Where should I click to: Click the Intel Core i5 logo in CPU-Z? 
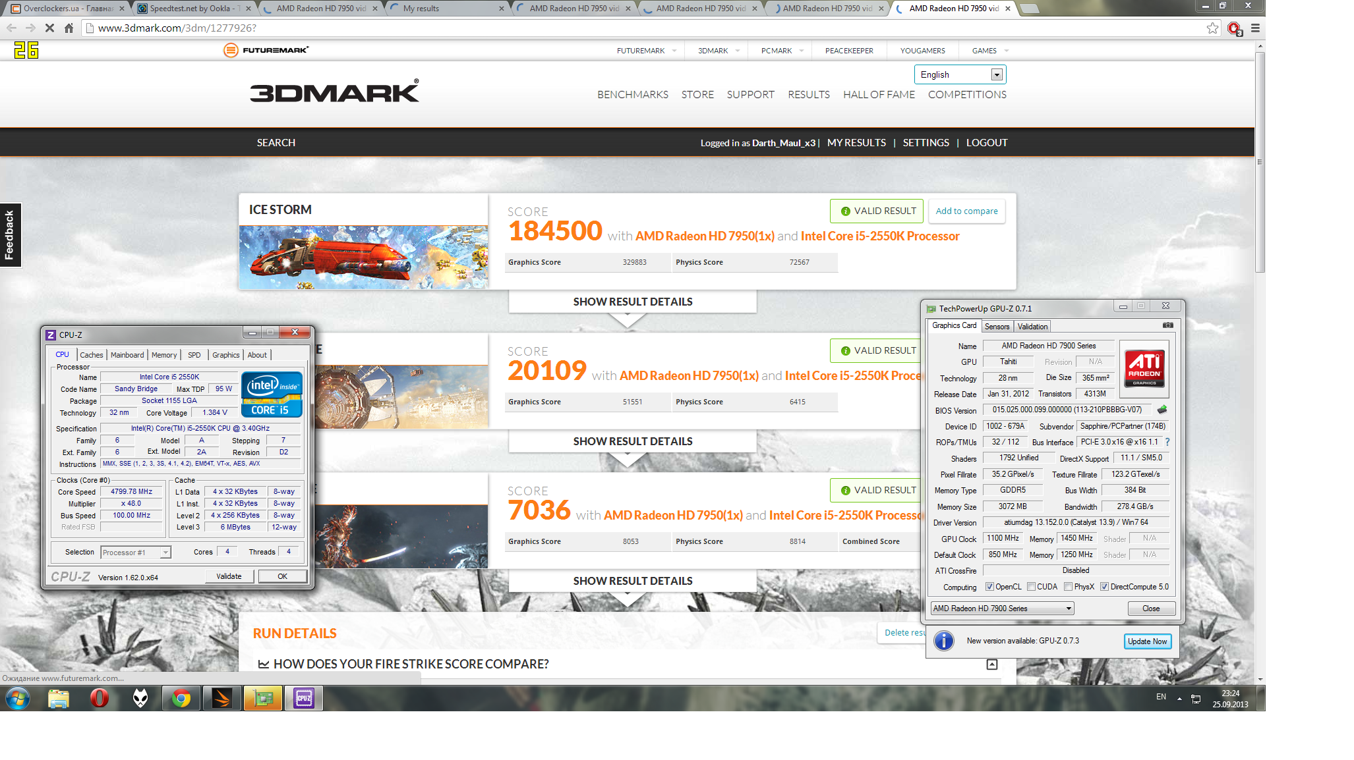272,394
